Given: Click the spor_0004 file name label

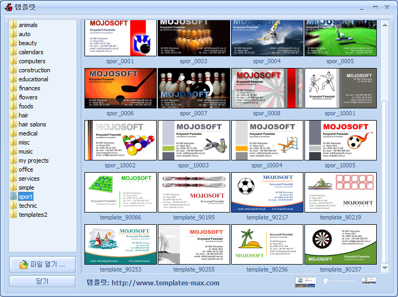Looking at the screenshot, I should coord(267,62).
